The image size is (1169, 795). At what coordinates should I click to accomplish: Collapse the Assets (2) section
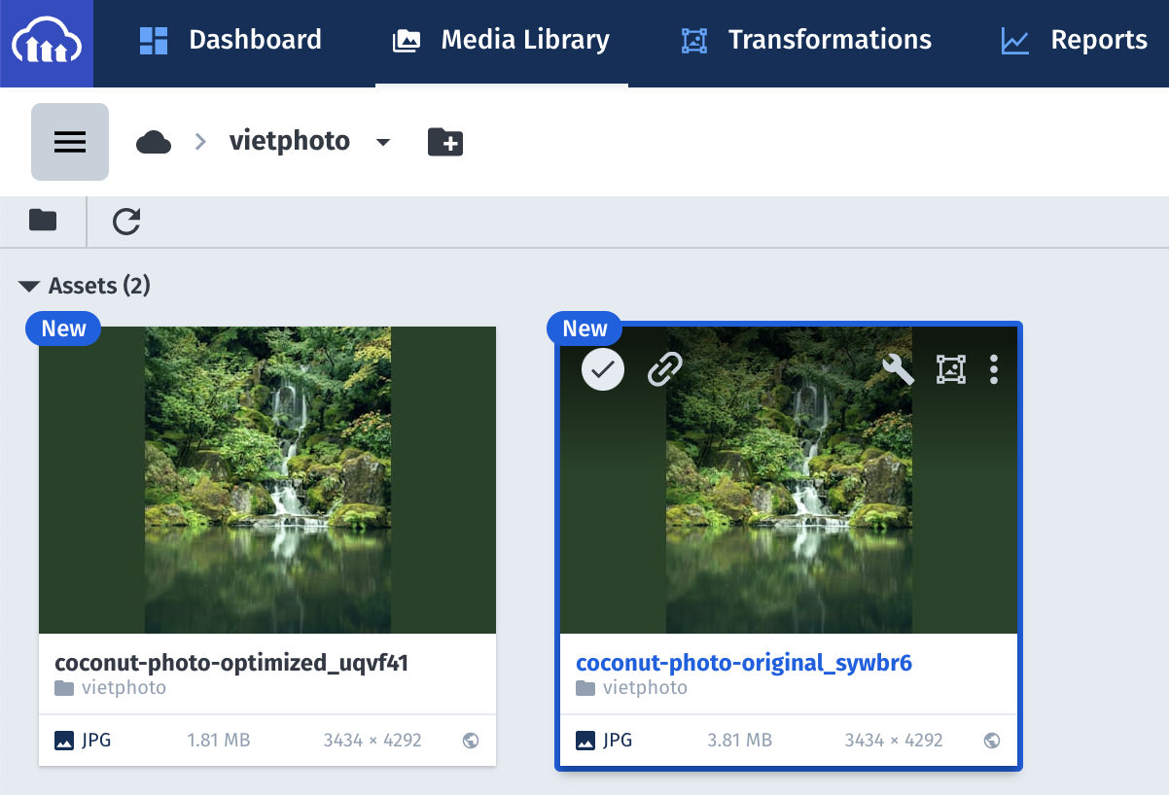pyautogui.click(x=30, y=286)
